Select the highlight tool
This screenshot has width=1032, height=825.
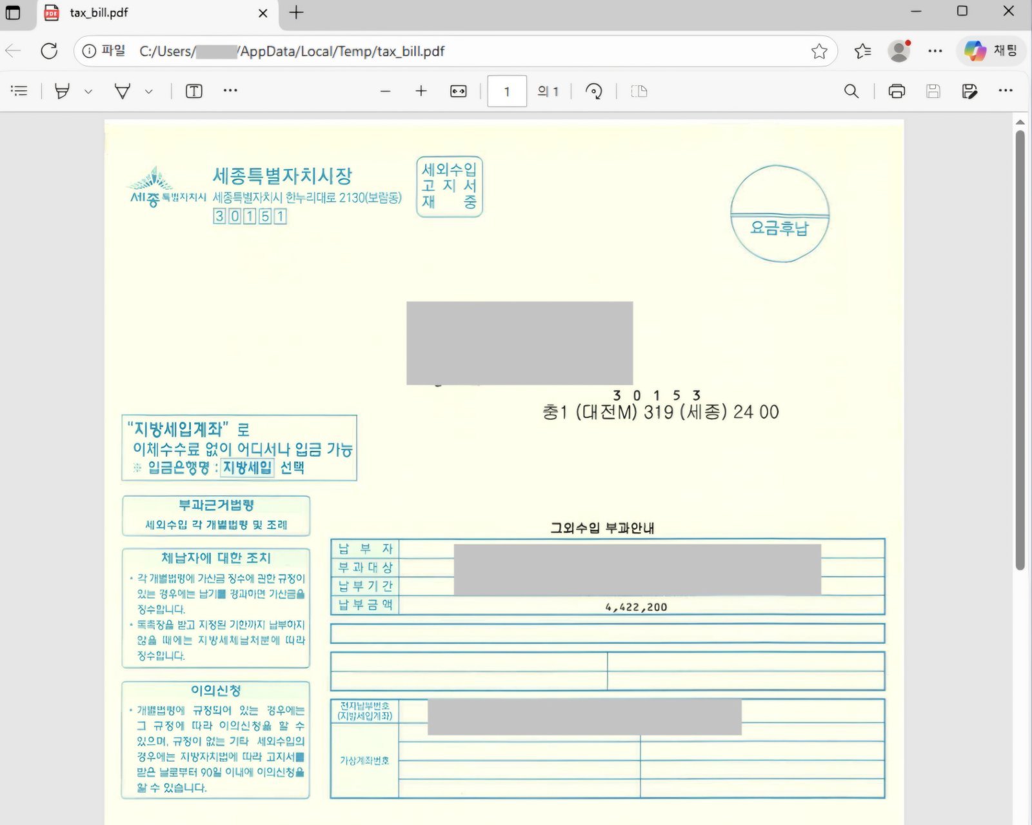63,91
